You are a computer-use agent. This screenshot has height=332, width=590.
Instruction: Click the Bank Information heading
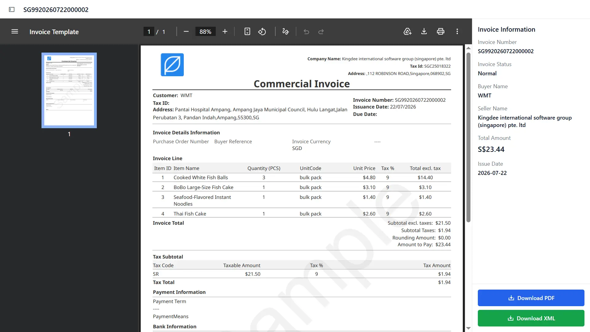(x=175, y=326)
